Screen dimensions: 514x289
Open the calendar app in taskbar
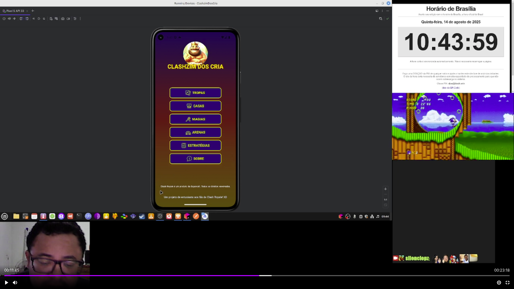click(34, 216)
